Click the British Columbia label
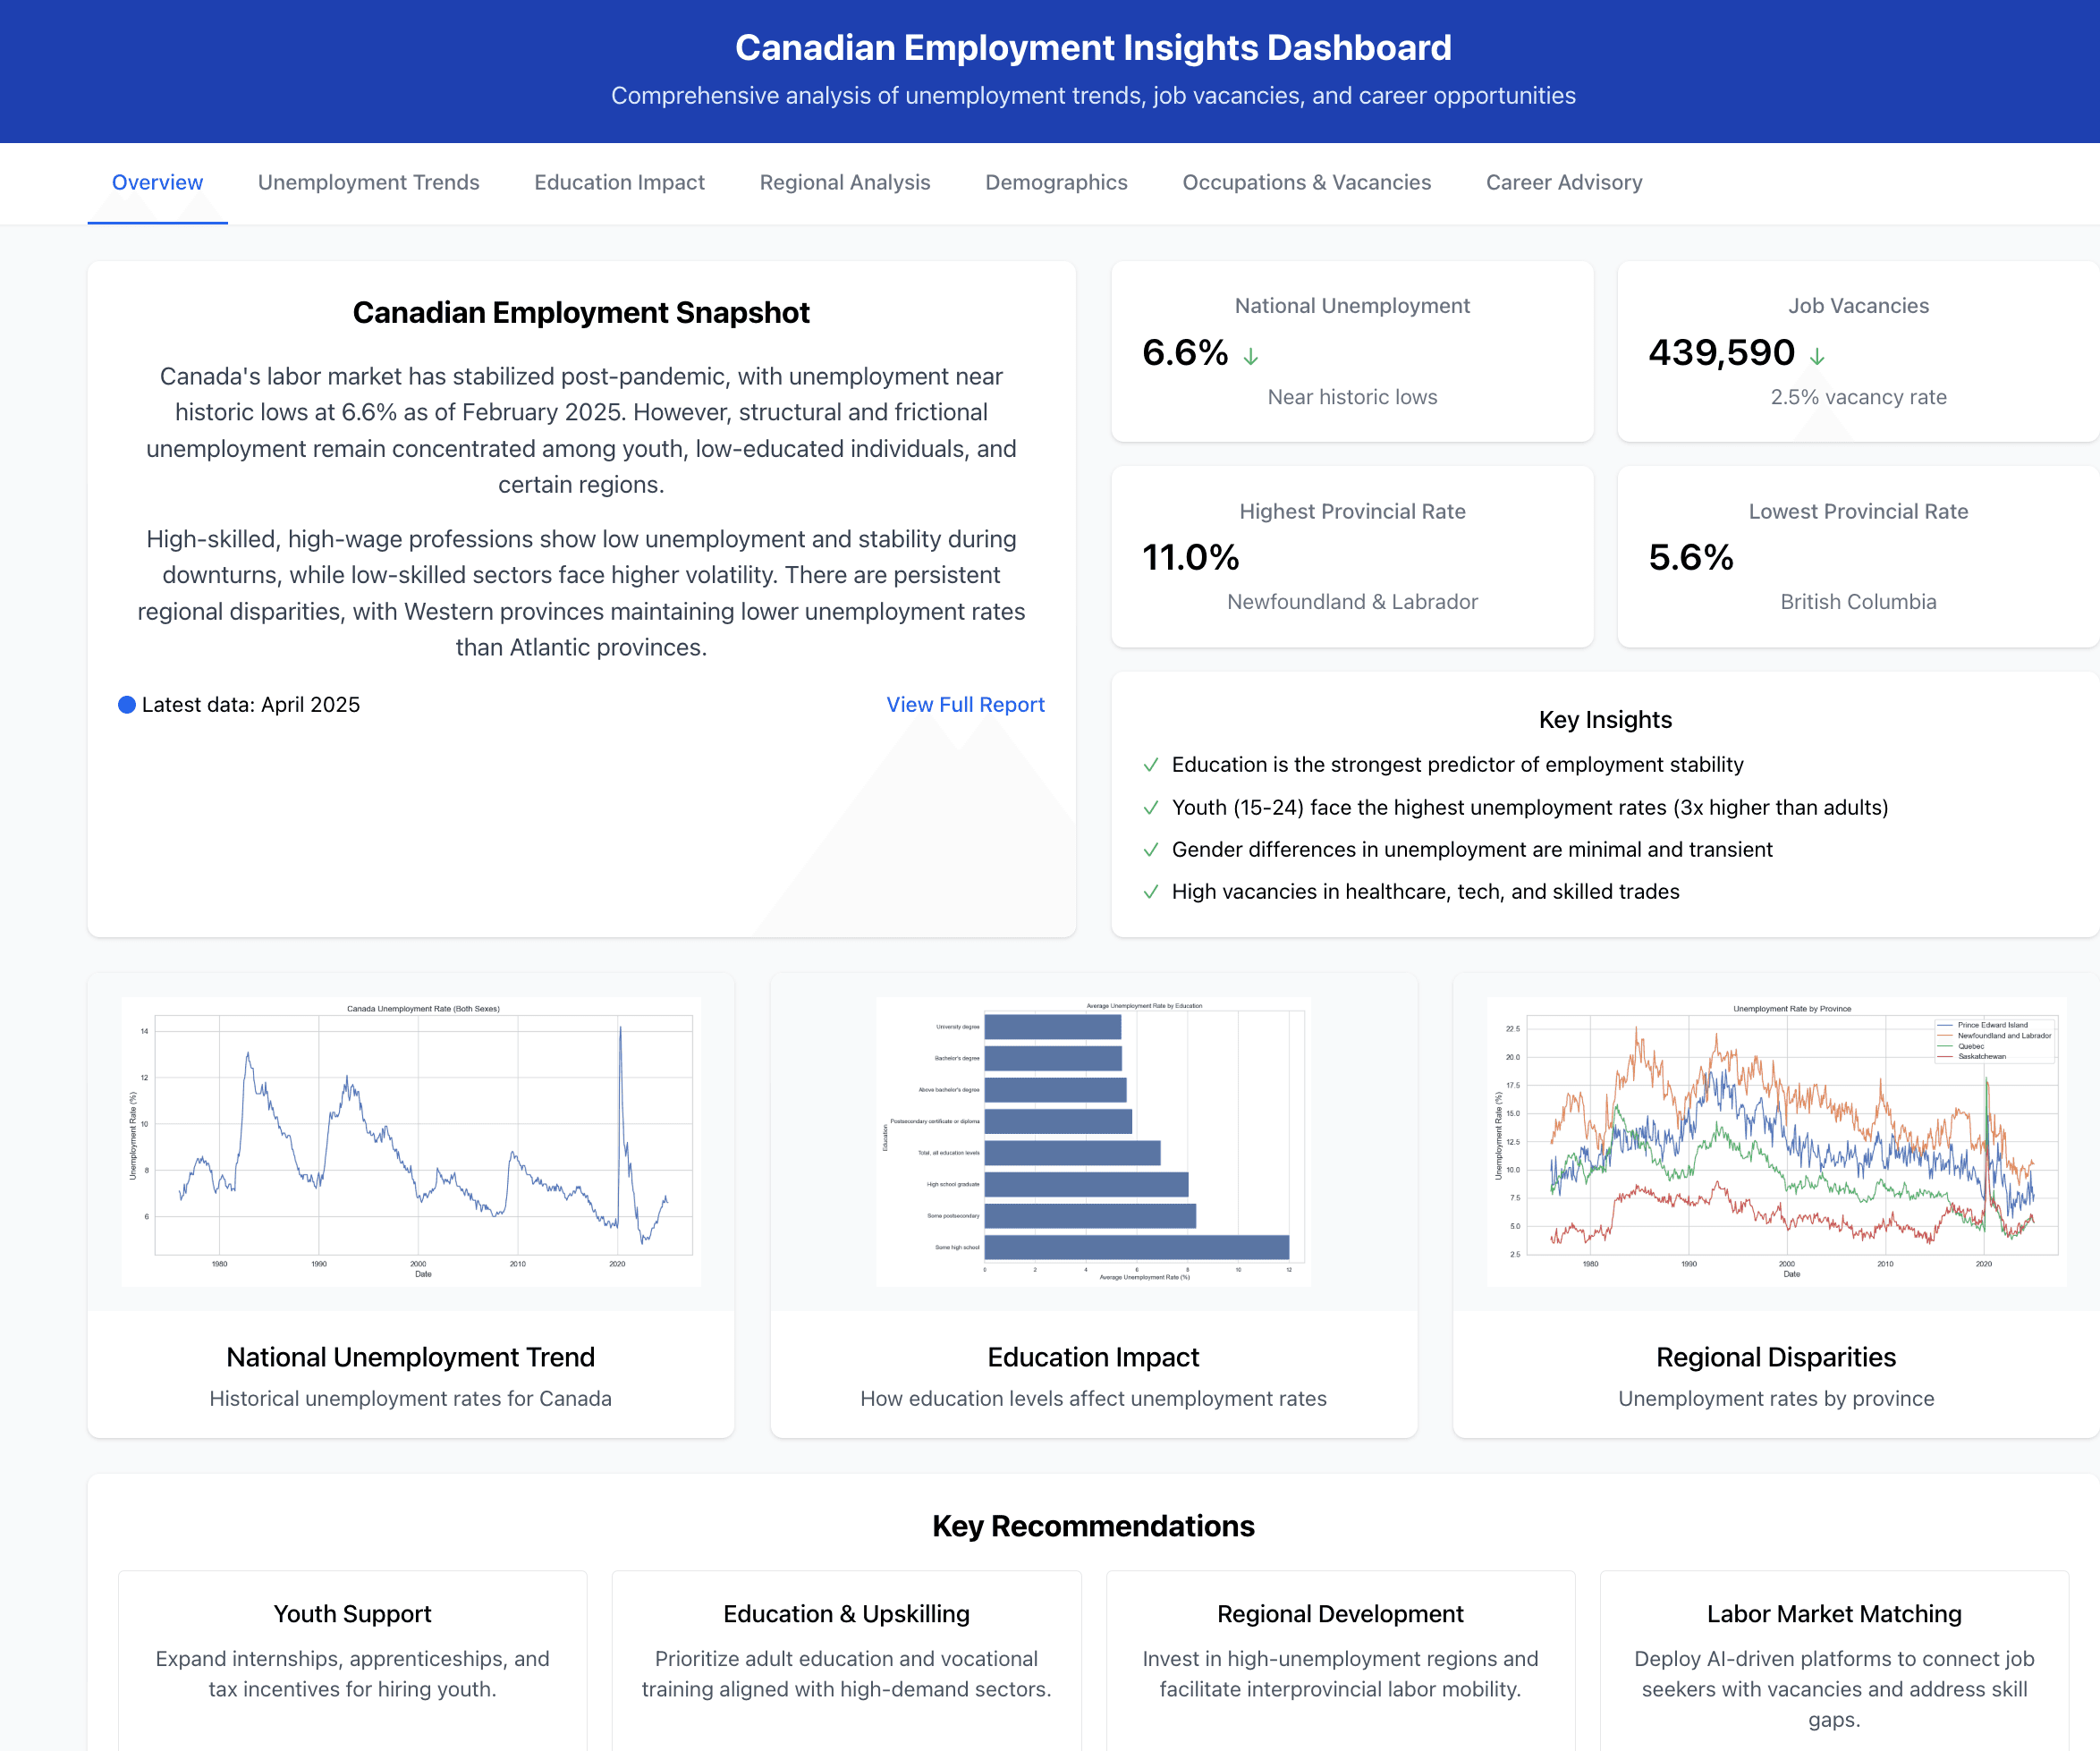Screen dimensions: 2100x1751 point(1858,602)
